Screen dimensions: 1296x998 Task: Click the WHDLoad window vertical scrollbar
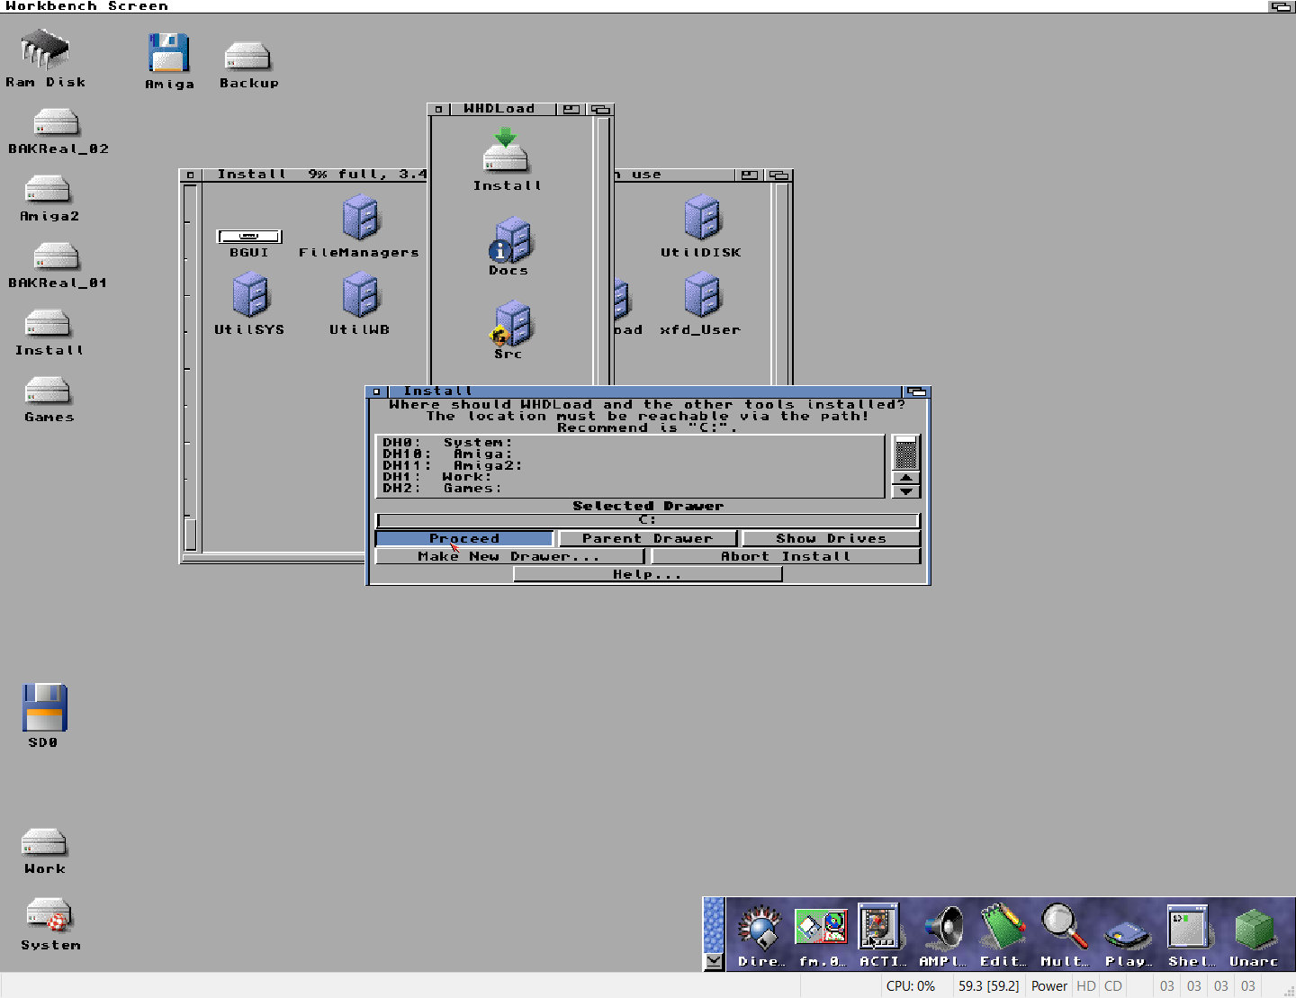(x=603, y=252)
